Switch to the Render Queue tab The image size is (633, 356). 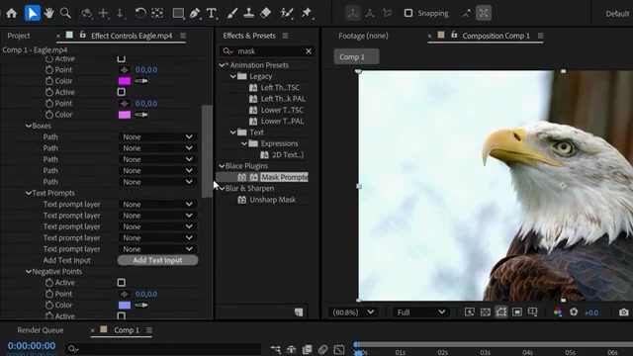pos(41,330)
